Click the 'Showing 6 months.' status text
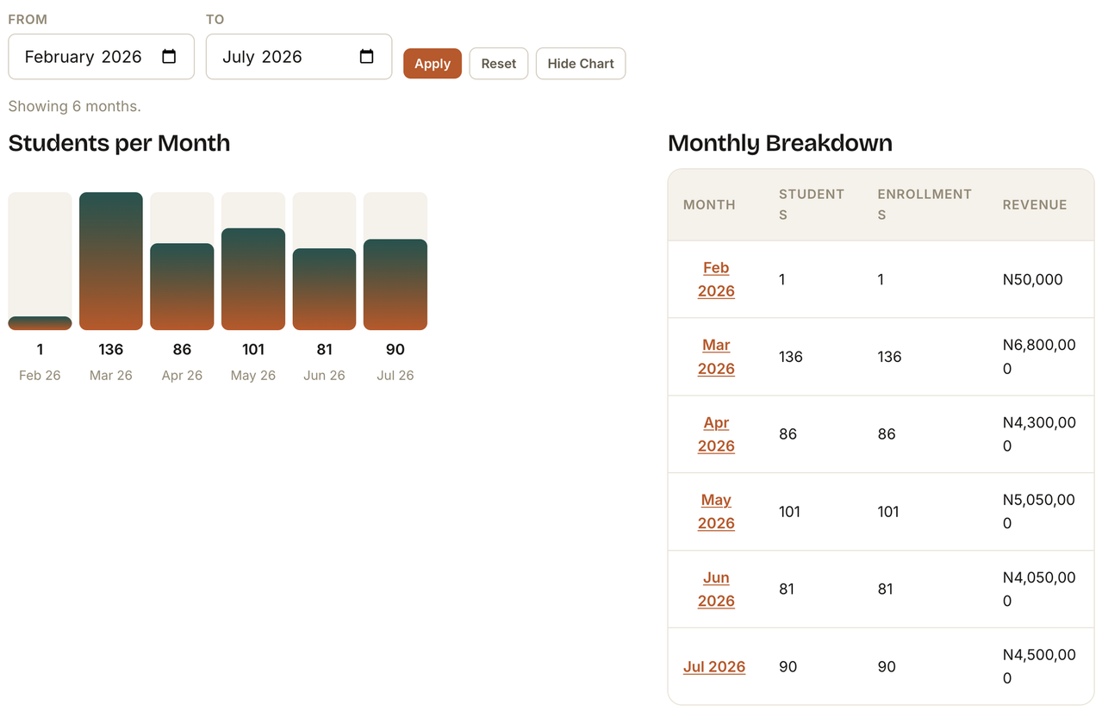The image size is (1102, 711). click(x=75, y=107)
